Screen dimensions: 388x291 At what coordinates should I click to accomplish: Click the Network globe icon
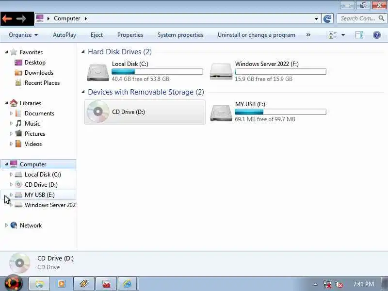pos(14,225)
